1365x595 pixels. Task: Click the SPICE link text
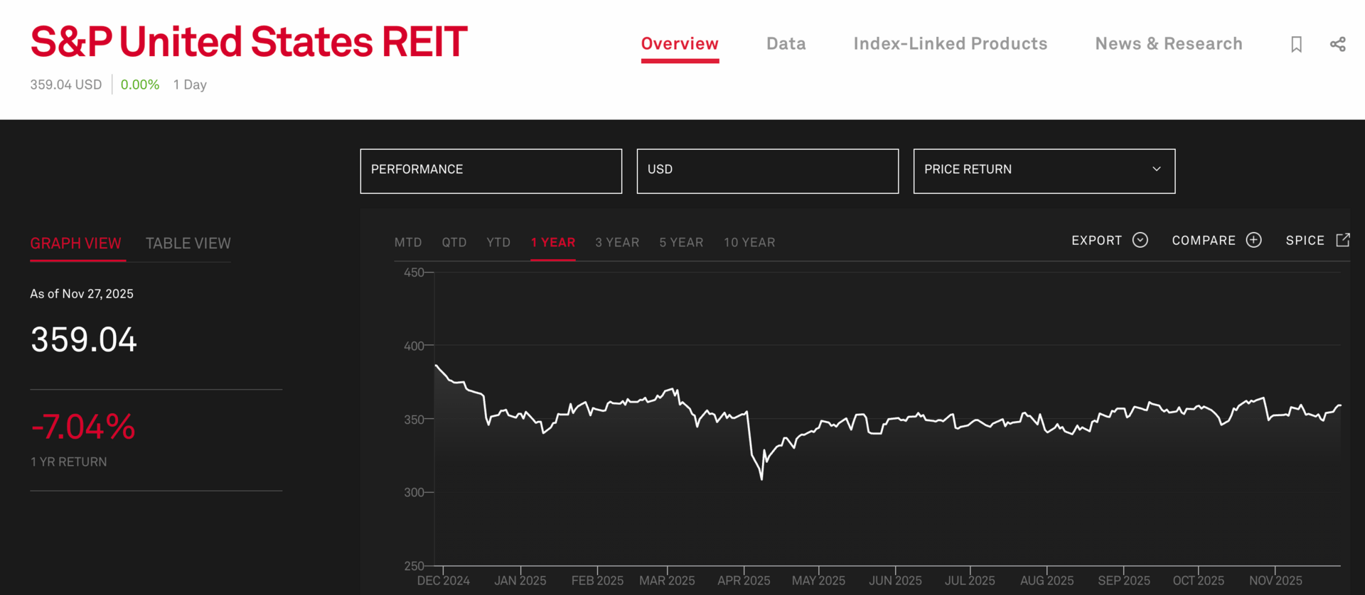pyautogui.click(x=1305, y=241)
